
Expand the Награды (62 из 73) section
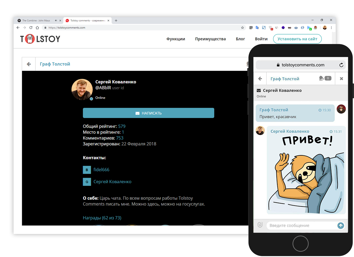102,218
